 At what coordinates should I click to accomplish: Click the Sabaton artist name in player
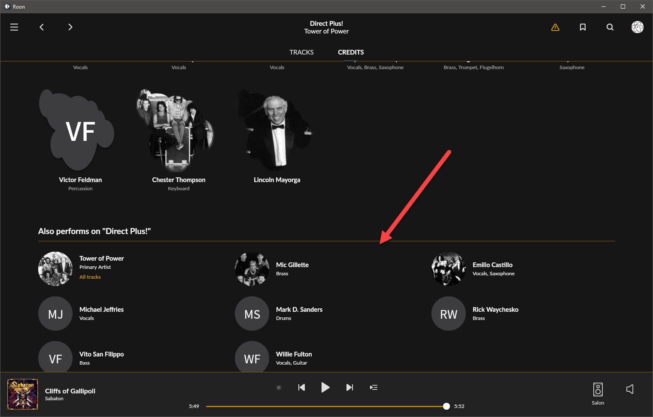point(54,399)
